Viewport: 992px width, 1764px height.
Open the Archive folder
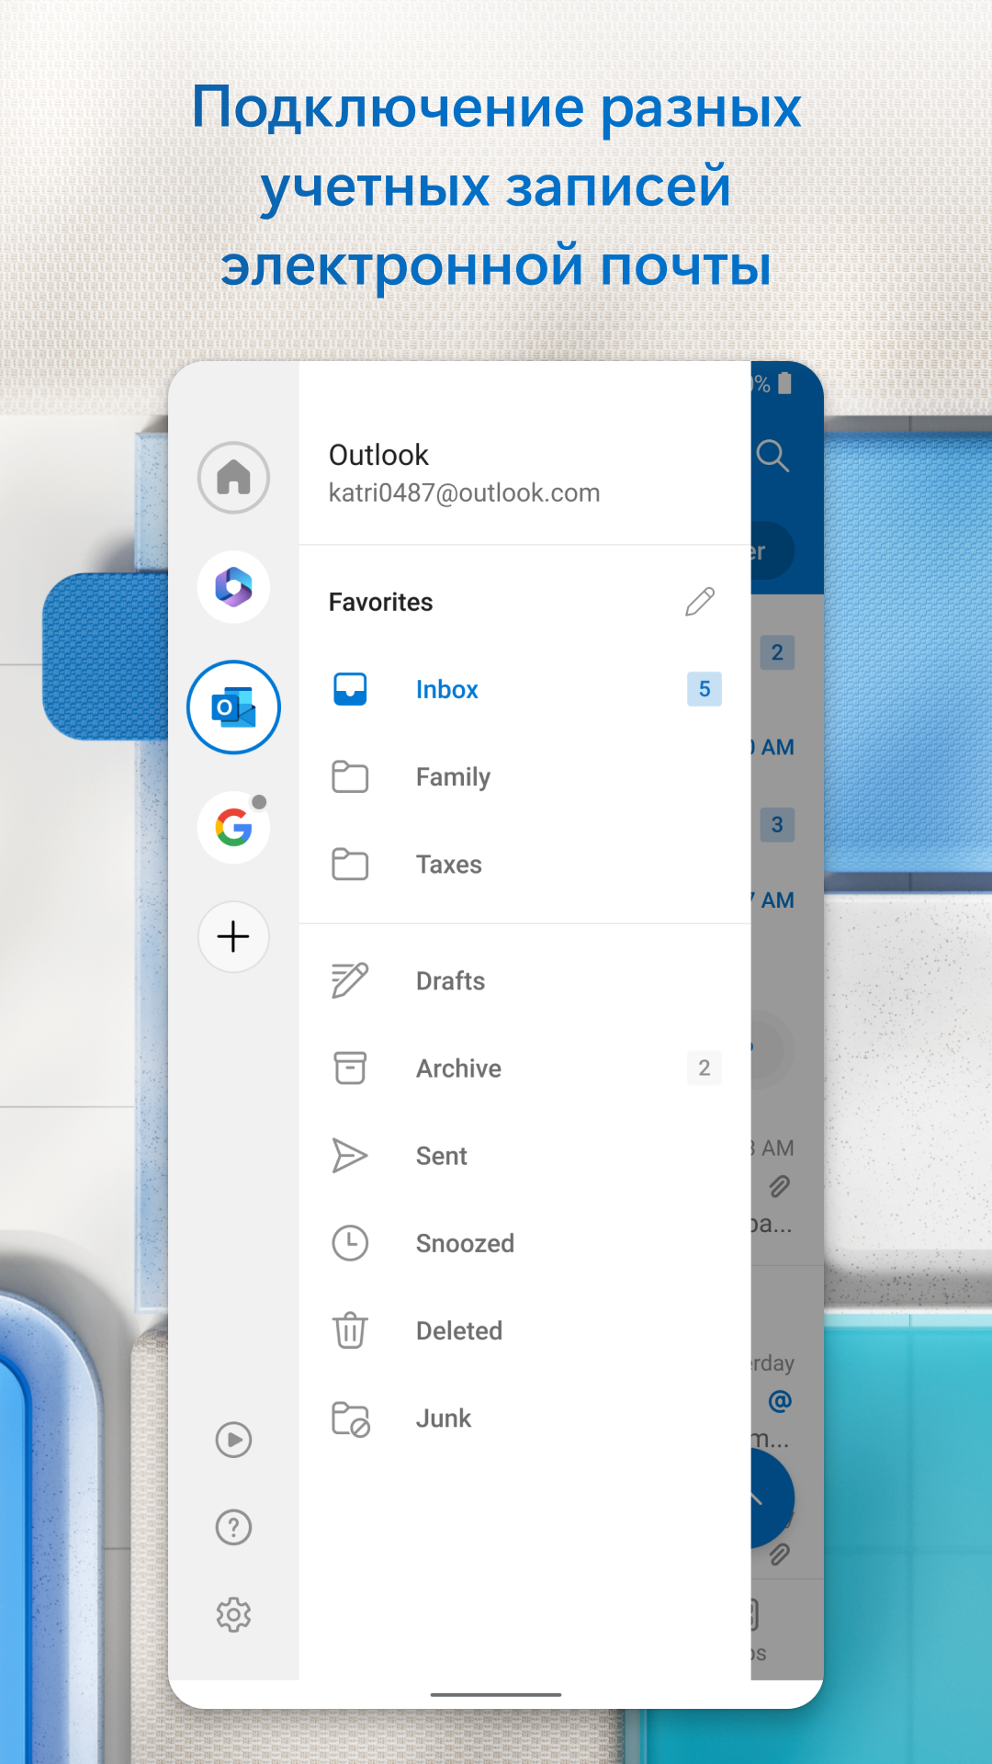pos(525,1068)
